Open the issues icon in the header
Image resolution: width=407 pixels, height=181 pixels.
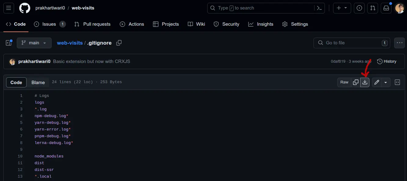point(359,8)
